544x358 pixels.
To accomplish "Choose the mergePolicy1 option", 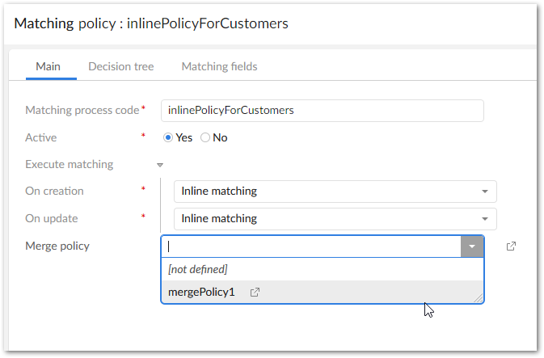I will tap(201, 292).
